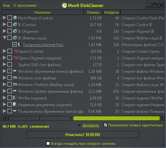Check the IE (Cookie) checkbox

(x=10, y=24)
